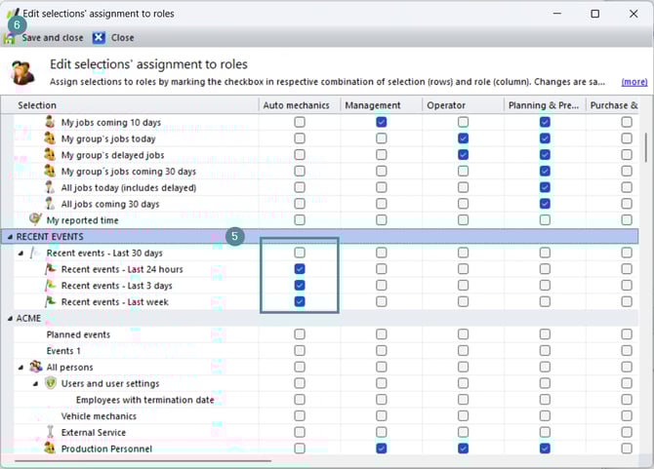Screen dimensions: 654x469
Task: Click icon beside All jobs coming 30 days
Action: click(50, 204)
